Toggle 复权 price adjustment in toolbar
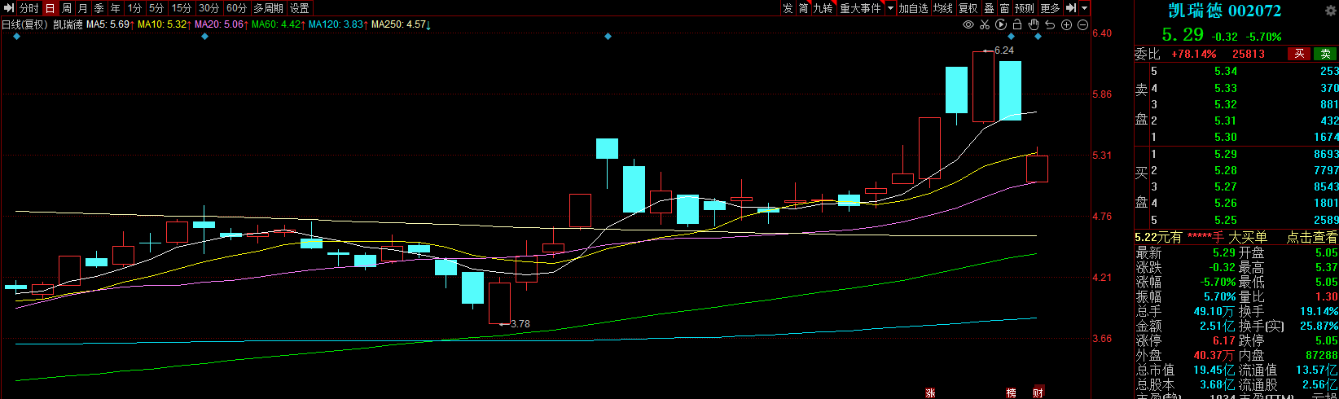 (x=968, y=8)
